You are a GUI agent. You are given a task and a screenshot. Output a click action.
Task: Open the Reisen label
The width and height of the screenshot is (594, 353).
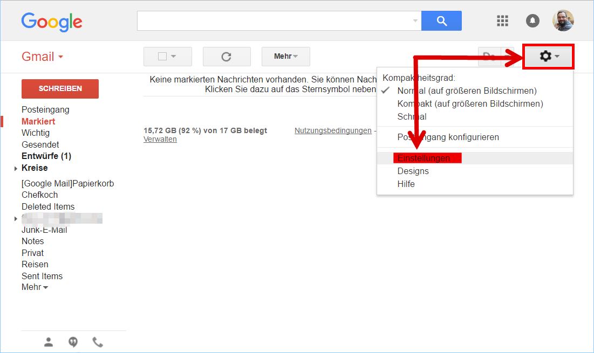(x=35, y=264)
